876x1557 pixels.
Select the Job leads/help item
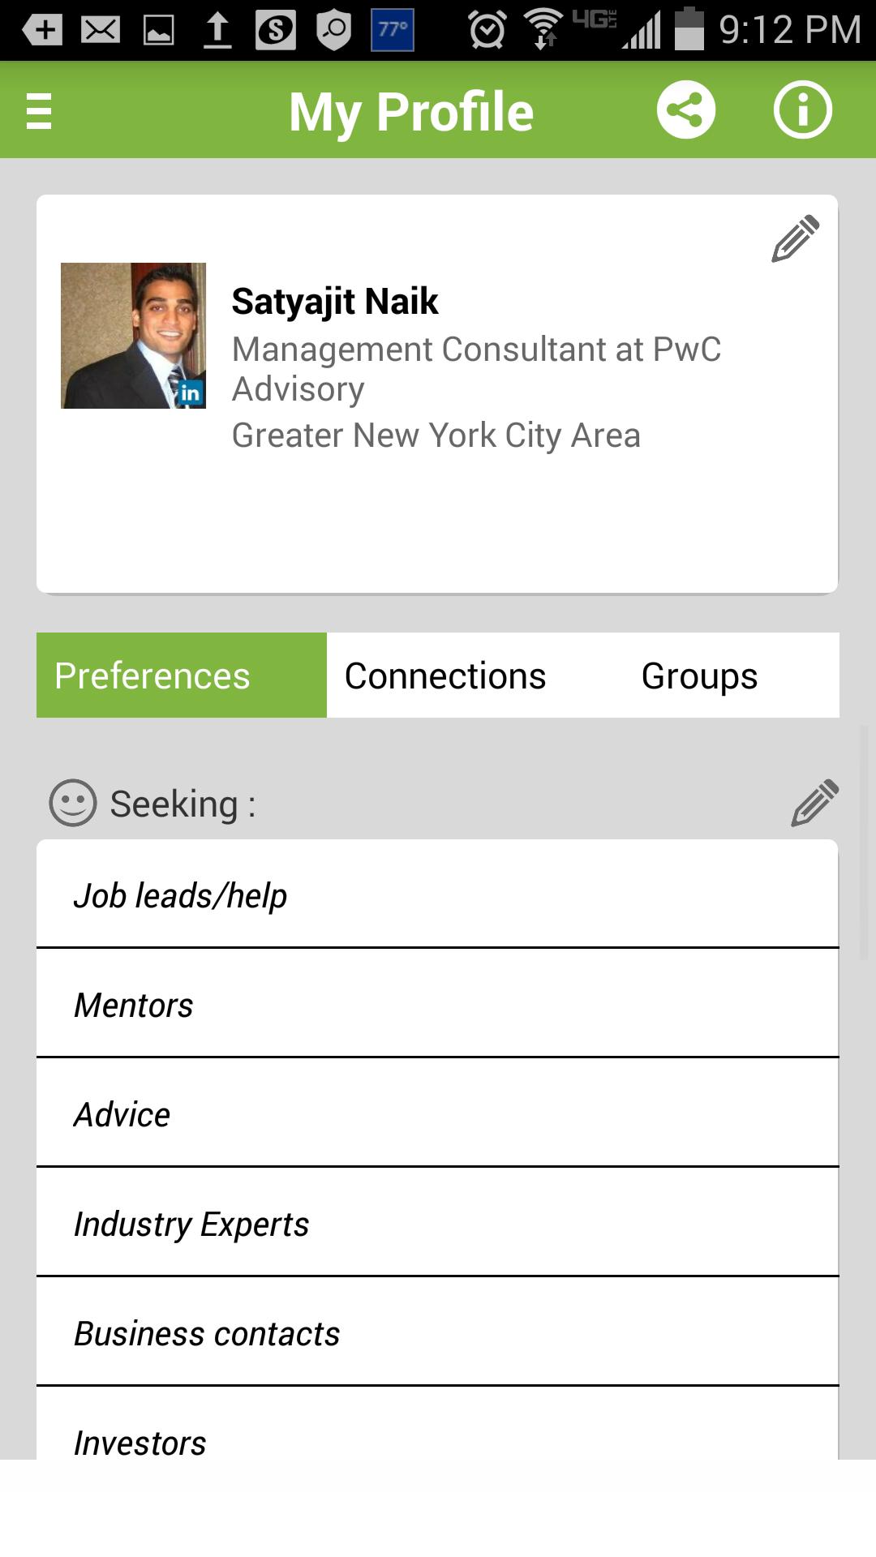[x=437, y=895]
